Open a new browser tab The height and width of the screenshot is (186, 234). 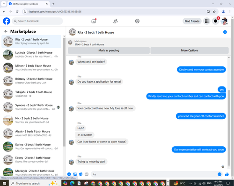point(53,4)
